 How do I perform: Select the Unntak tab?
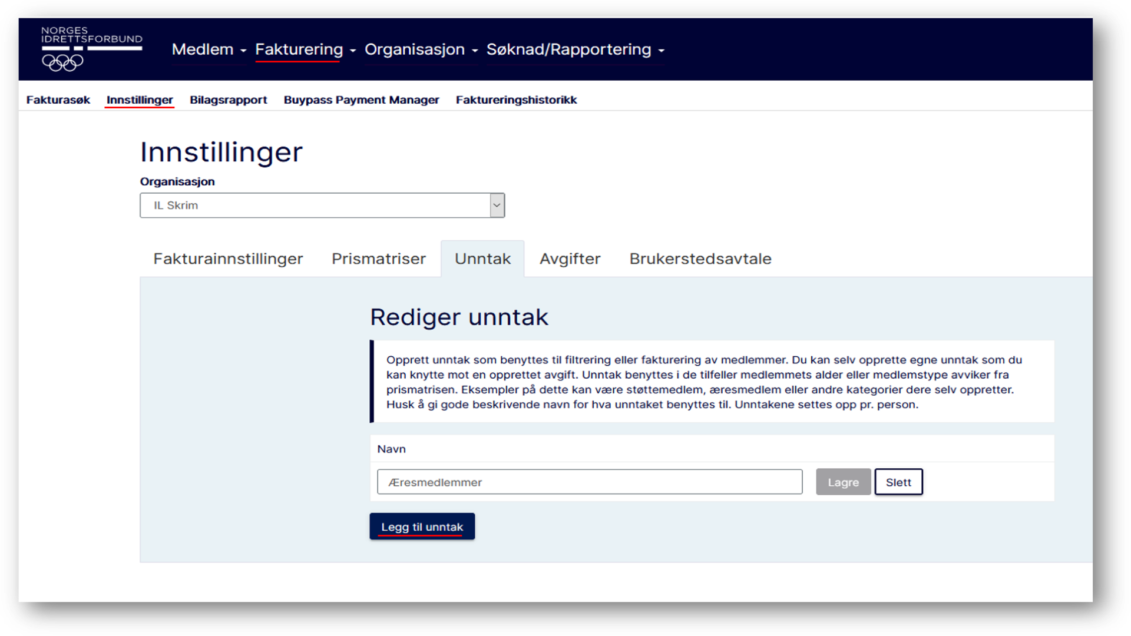click(482, 259)
